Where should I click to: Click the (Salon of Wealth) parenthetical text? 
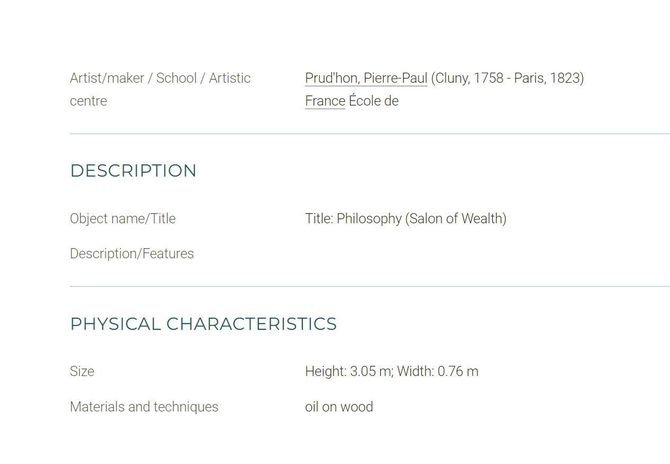click(456, 218)
